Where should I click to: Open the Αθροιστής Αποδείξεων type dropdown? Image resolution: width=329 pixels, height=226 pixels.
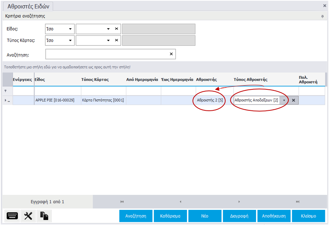[284, 100]
